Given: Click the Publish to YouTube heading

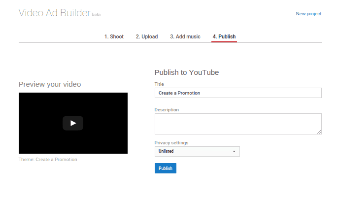Looking at the screenshot, I should [187, 72].
